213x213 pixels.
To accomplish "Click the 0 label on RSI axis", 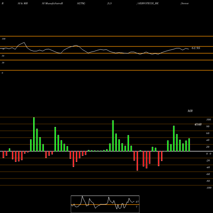I will (2, 73).
